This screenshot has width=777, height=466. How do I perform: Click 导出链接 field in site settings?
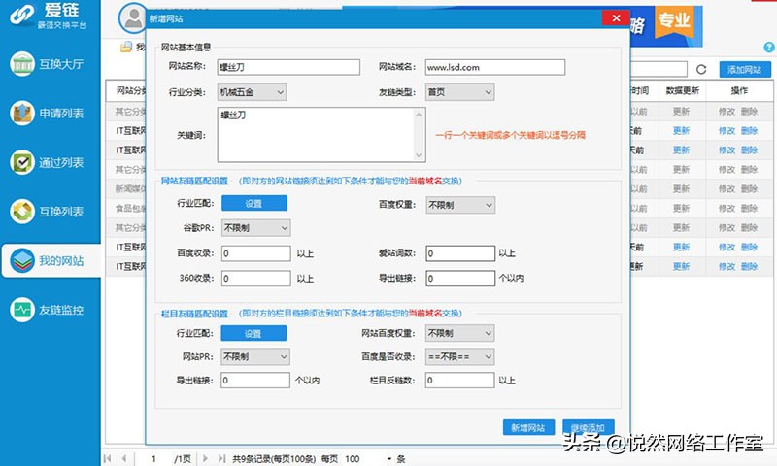[x=460, y=279]
